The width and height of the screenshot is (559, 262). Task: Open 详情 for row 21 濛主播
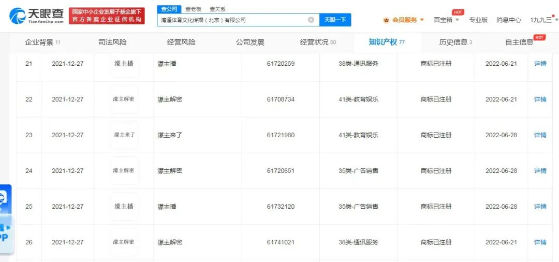click(x=540, y=64)
